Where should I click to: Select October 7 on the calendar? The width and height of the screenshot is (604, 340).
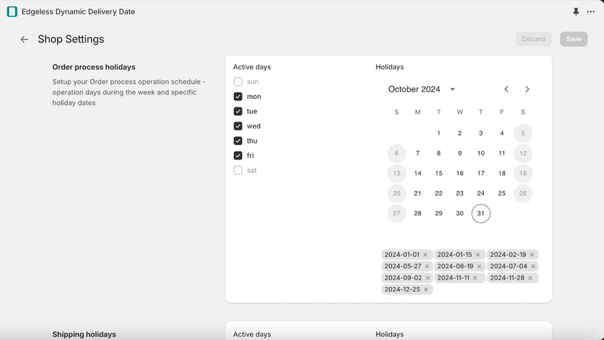point(418,153)
